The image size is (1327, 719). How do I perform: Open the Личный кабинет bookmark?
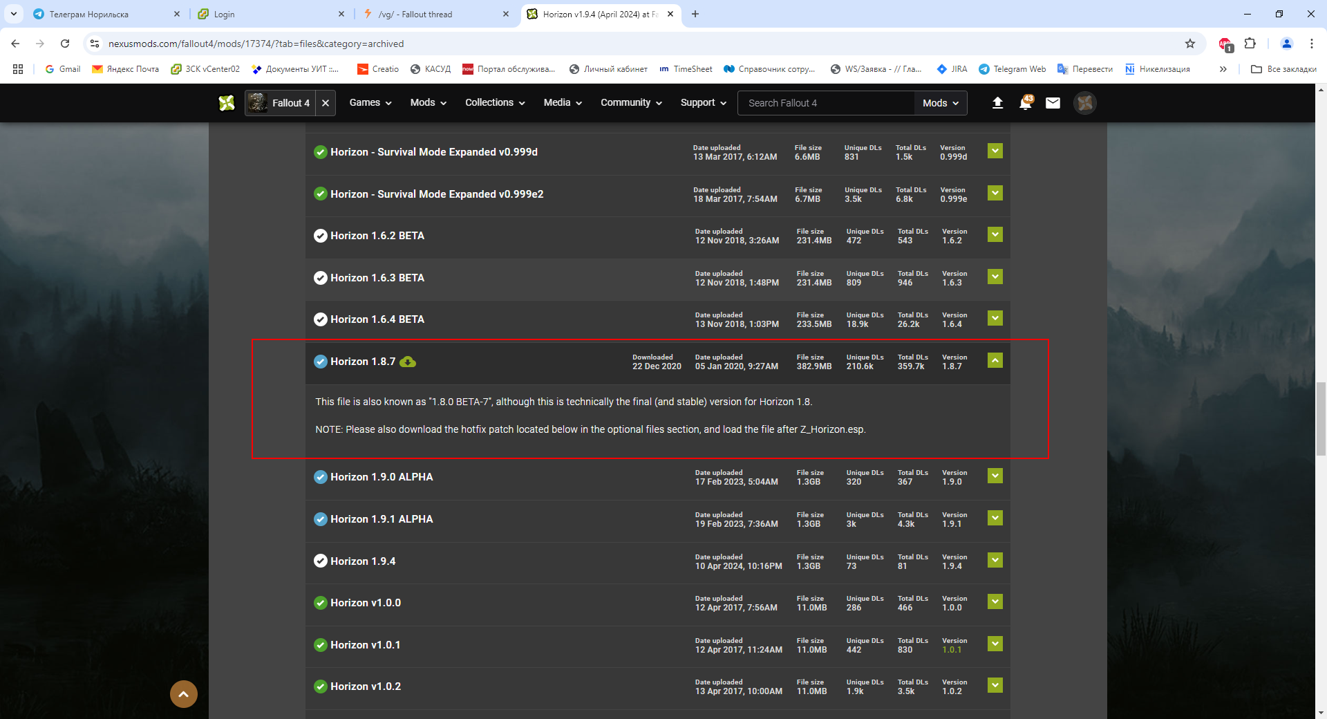pyautogui.click(x=608, y=69)
